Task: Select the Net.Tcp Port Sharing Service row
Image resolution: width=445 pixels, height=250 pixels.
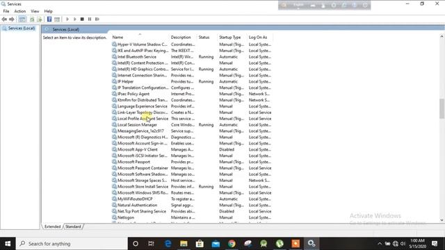Action: point(192,211)
